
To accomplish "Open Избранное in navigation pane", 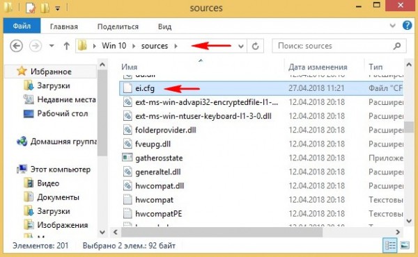I will 51,72.
